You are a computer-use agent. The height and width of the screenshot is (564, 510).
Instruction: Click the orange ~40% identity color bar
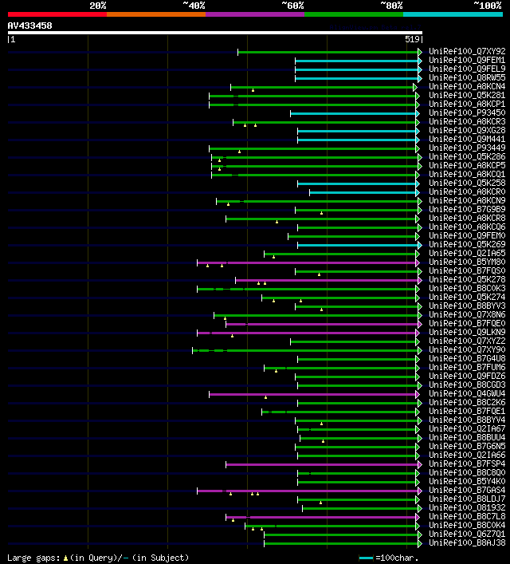[x=156, y=14]
